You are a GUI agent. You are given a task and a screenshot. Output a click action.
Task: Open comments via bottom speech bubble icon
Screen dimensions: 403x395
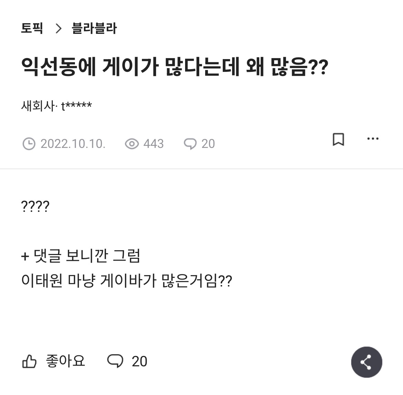pyautogui.click(x=115, y=361)
